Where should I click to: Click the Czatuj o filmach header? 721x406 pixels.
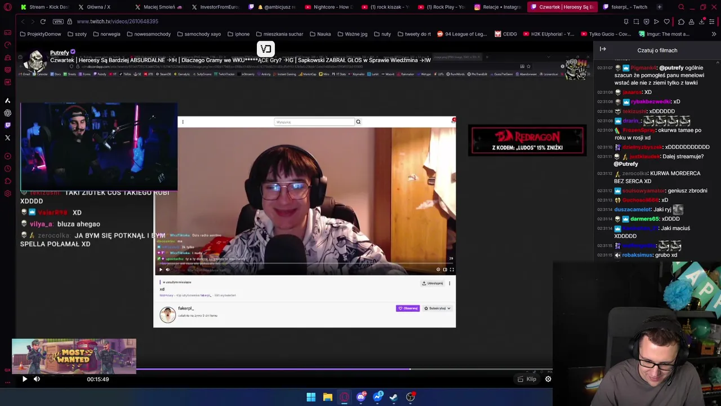coord(657,50)
